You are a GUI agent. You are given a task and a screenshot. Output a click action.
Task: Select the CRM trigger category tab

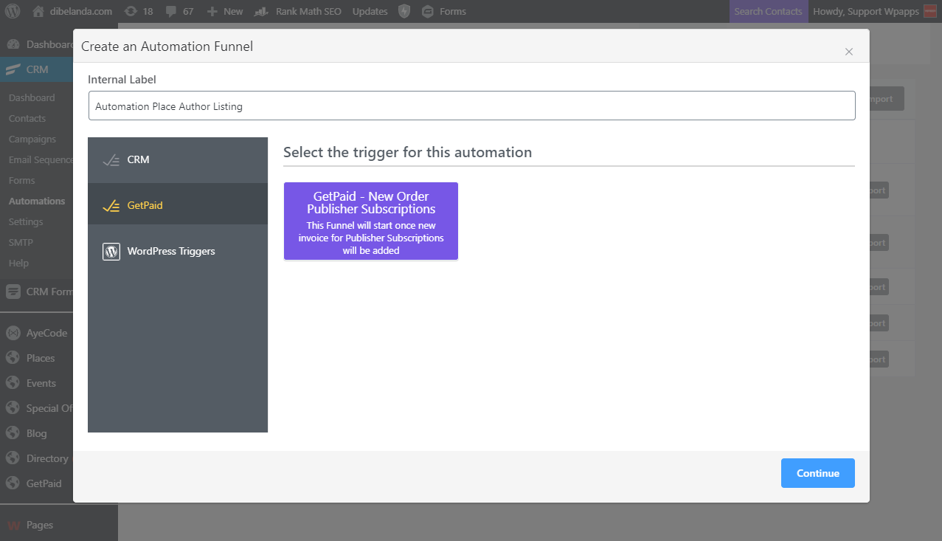178,159
